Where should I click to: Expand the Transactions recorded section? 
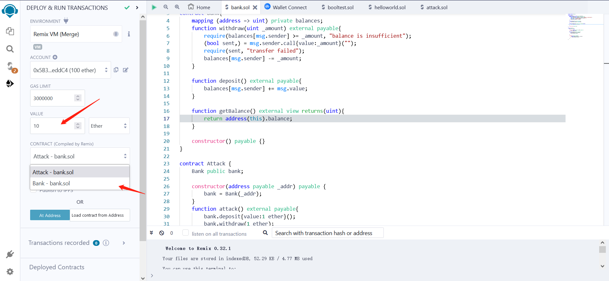point(124,243)
